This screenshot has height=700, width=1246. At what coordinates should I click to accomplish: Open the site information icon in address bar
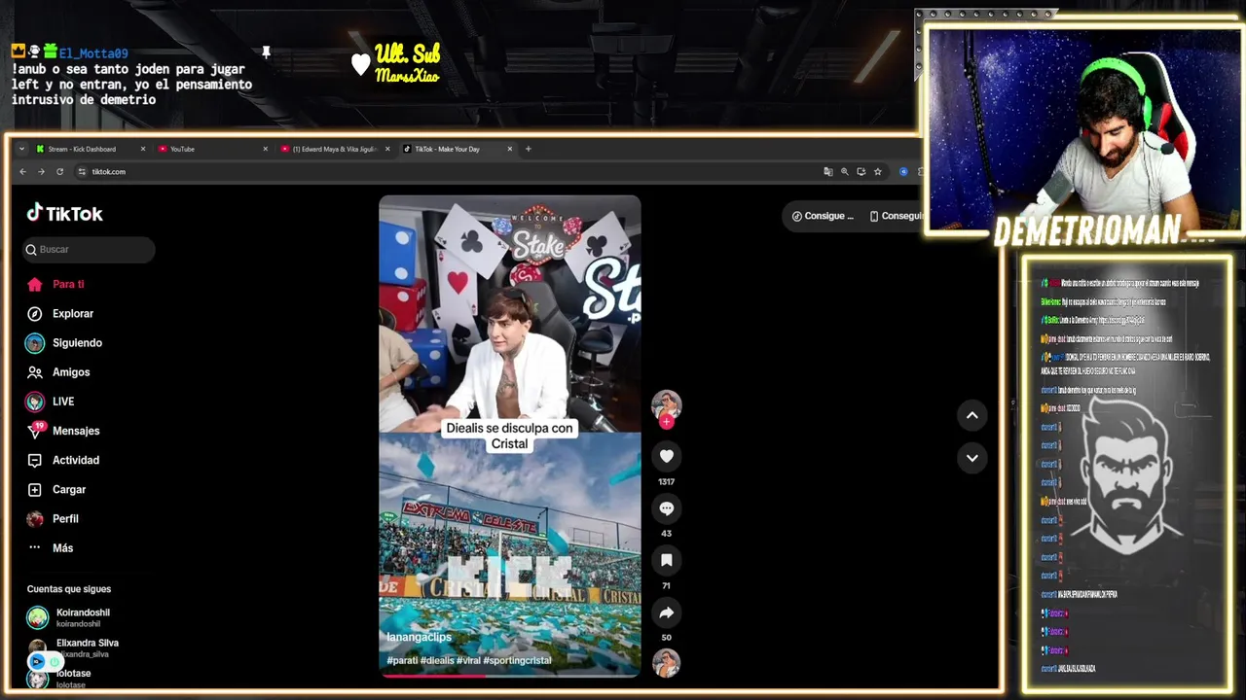tap(82, 172)
